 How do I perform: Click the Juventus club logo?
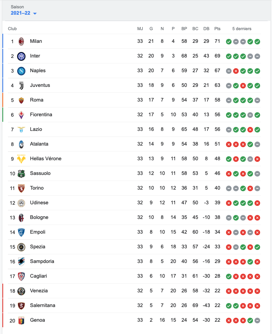pos(21,85)
